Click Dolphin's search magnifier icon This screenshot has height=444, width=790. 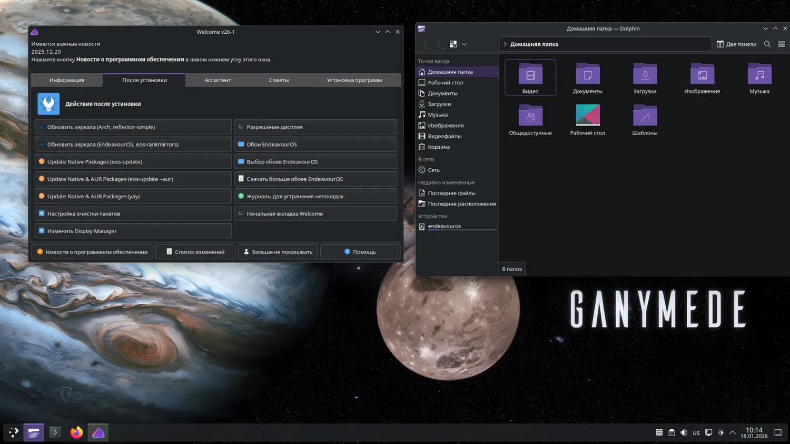coord(767,44)
